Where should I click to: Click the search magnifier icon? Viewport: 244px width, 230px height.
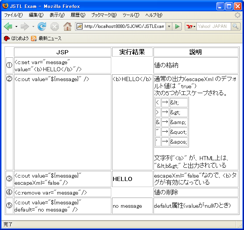point(236,26)
